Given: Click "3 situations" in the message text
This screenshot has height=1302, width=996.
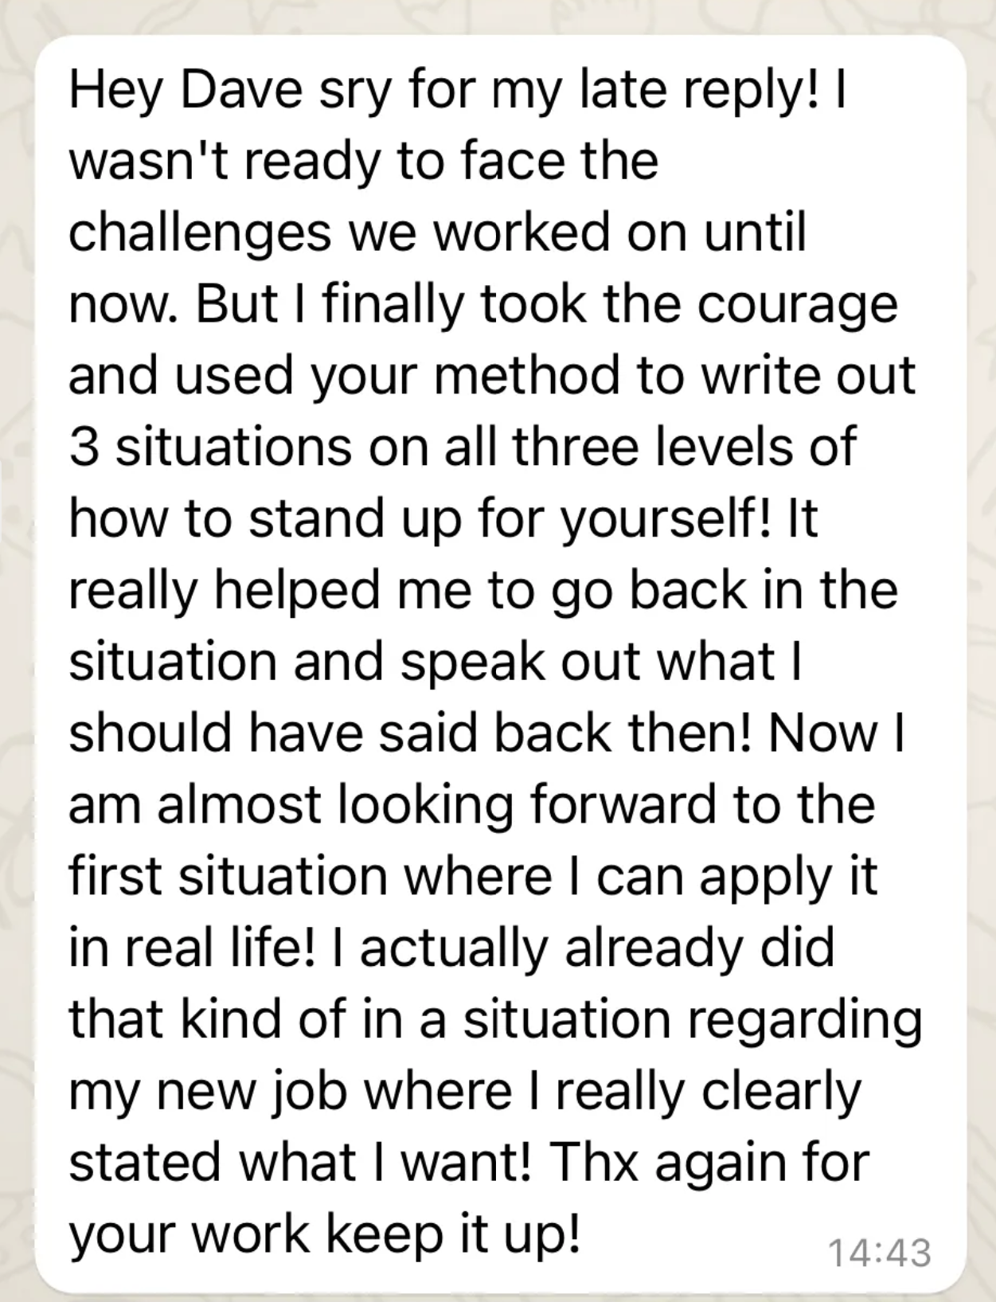Looking at the screenshot, I should click(210, 447).
